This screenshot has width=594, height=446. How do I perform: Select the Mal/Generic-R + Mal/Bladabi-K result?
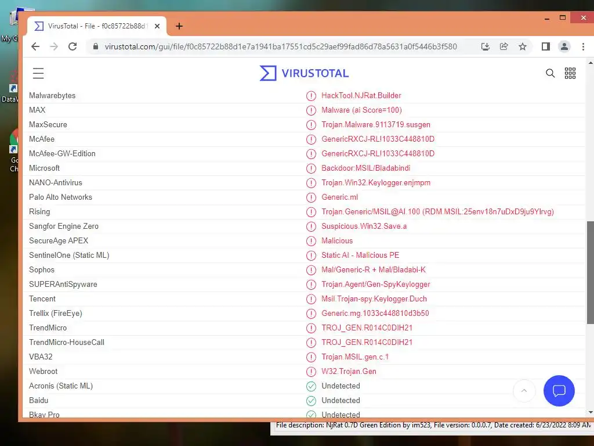pyautogui.click(x=374, y=269)
